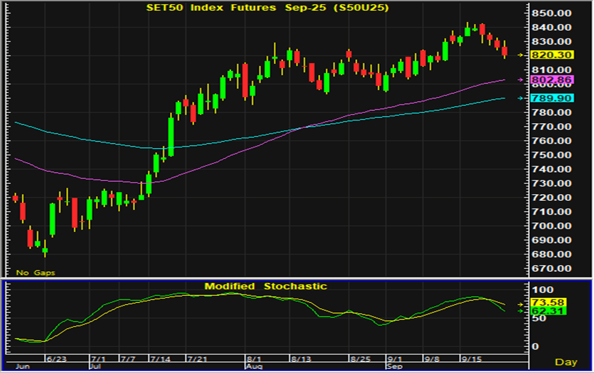
Task: Open the Day timeframe selector
Action: coord(565,361)
